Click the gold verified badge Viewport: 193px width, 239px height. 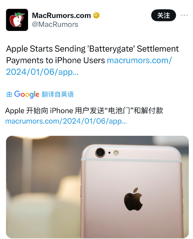(96, 15)
